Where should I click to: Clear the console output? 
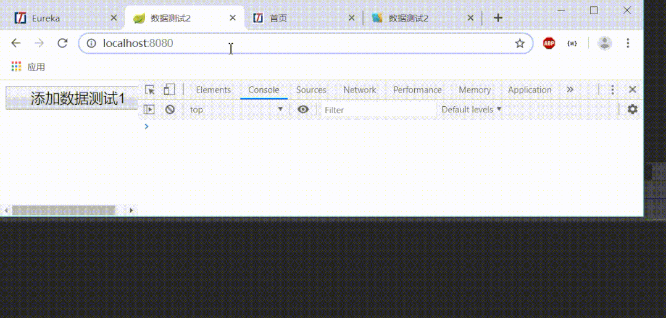click(170, 110)
